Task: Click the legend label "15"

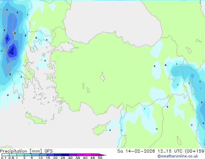Action: coord(48,158)
